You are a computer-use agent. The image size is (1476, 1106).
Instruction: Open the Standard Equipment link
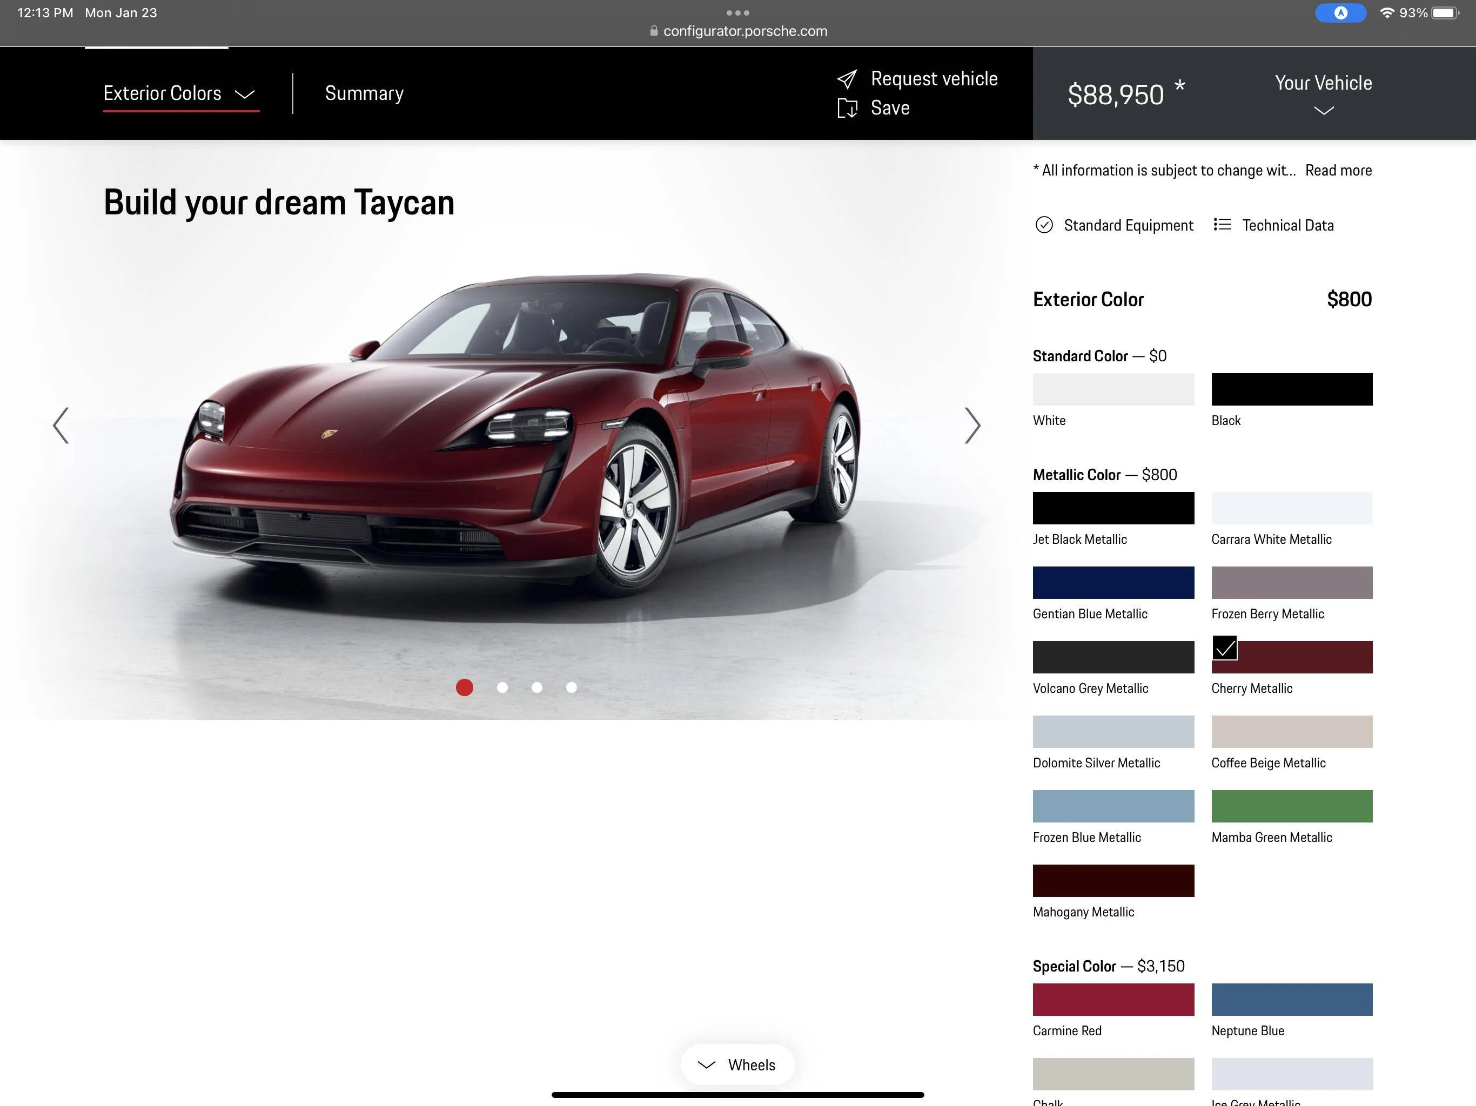(x=1129, y=226)
